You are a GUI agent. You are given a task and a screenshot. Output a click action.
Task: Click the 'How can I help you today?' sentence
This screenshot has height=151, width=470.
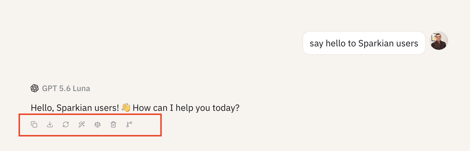click(186, 108)
